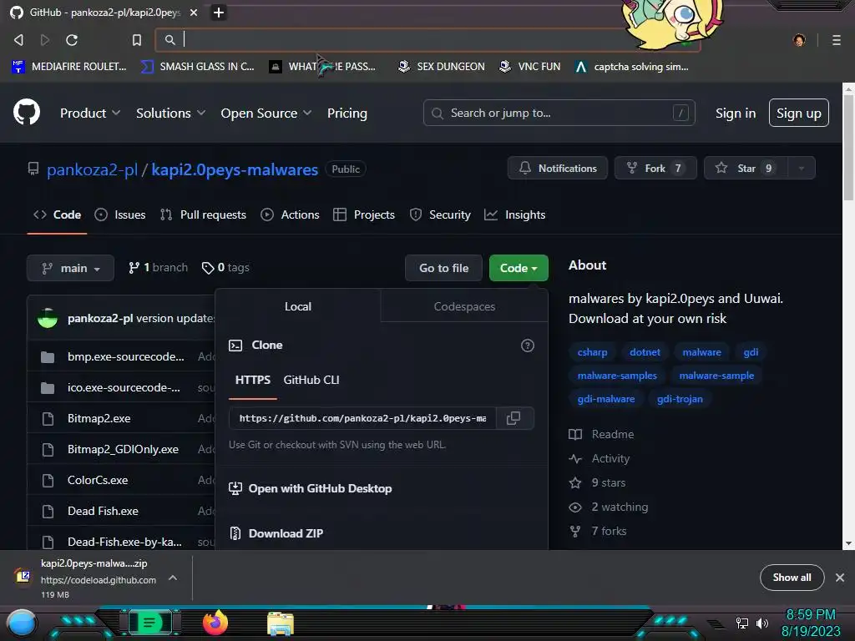This screenshot has height=641, width=855.
Task: Click the pankoza2-pl commit avatar
Action: [x=48, y=318]
